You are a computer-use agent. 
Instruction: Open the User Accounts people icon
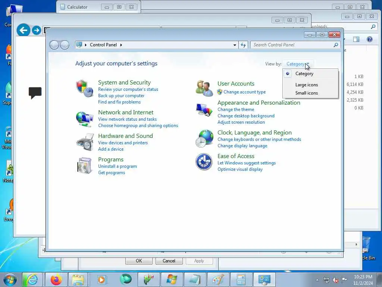(204, 88)
